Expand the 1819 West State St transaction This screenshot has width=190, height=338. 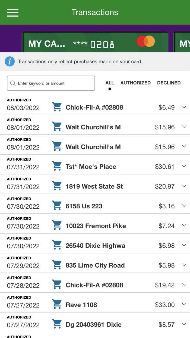point(184,186)
